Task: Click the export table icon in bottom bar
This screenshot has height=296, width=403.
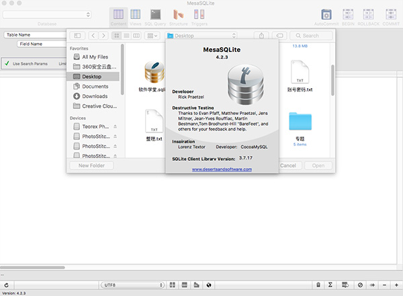Action: [x=345, y=285]
